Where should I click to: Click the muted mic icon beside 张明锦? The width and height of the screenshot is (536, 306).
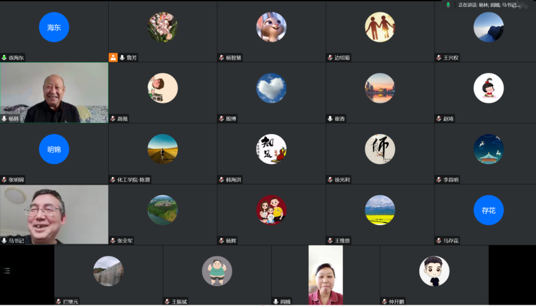pos(4,180)
